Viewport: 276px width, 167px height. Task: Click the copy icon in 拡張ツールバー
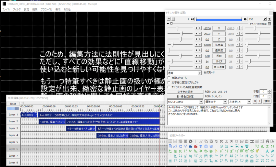(206, 141)
